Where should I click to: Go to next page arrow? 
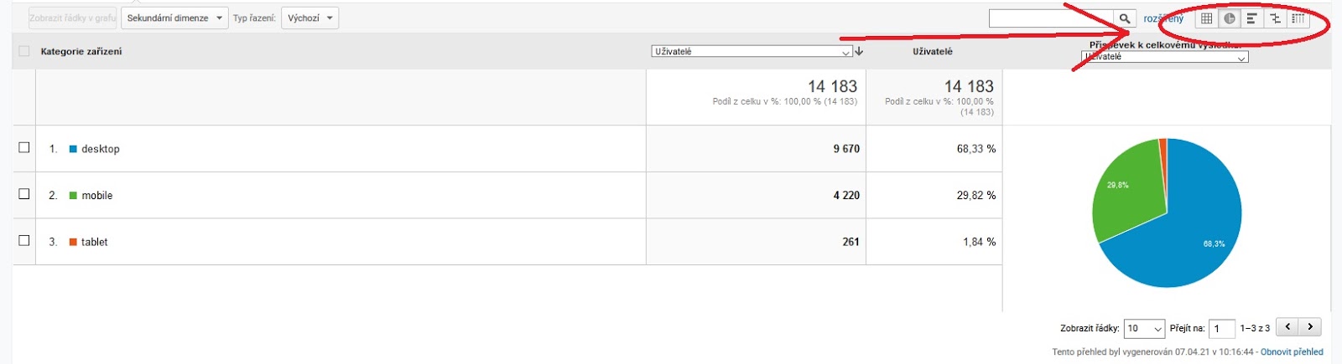pos(1310,327)
